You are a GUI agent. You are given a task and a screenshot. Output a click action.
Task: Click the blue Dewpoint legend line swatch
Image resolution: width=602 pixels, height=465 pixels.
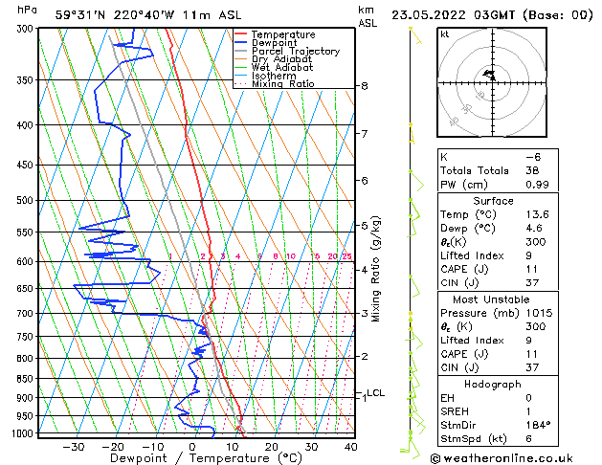click(x=241, y=43)
